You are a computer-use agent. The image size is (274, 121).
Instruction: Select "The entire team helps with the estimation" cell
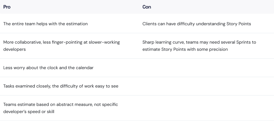point(45,24)
